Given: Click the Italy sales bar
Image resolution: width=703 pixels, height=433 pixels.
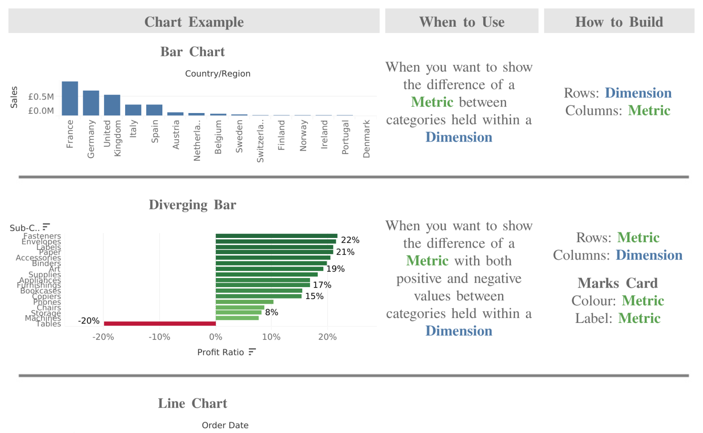Looking at the screenshot, I should coord(133,110).
